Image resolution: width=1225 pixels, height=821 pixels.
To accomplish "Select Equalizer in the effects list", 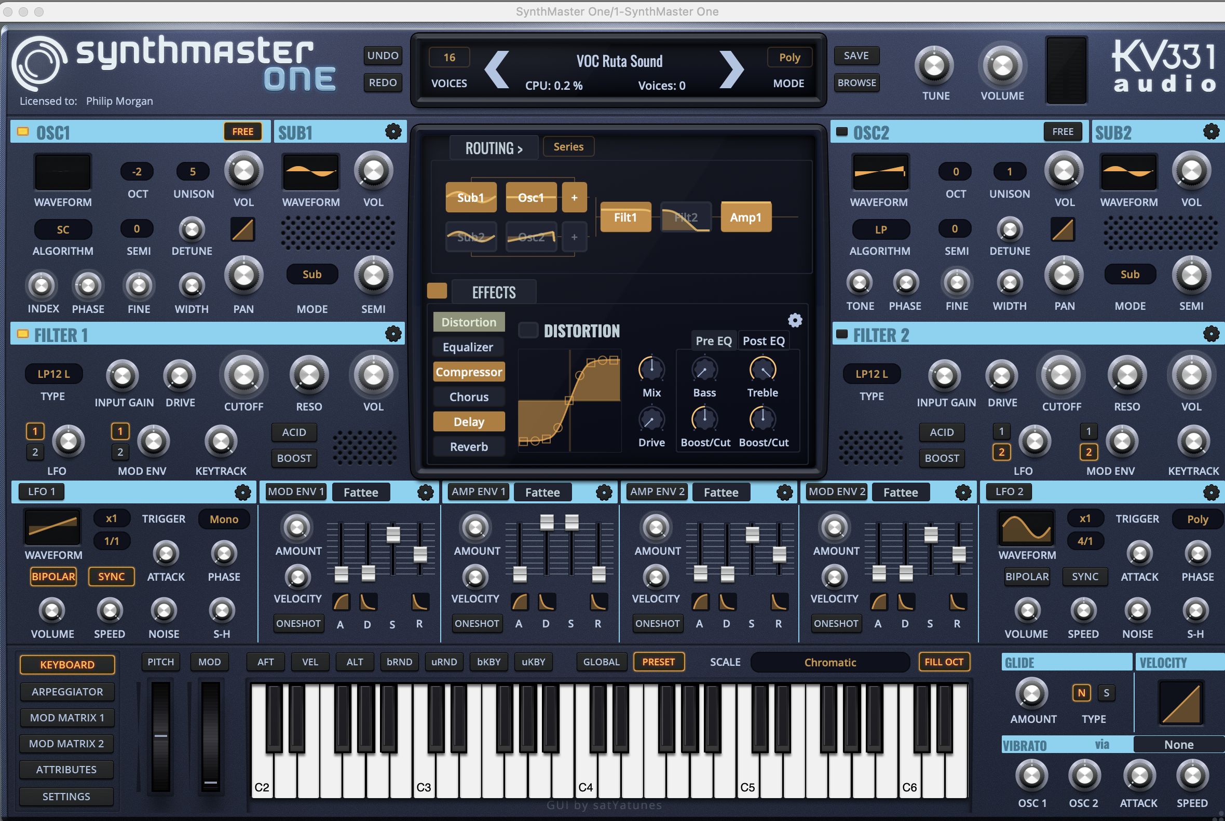I will pyautogui.click(x=469, y=347).
